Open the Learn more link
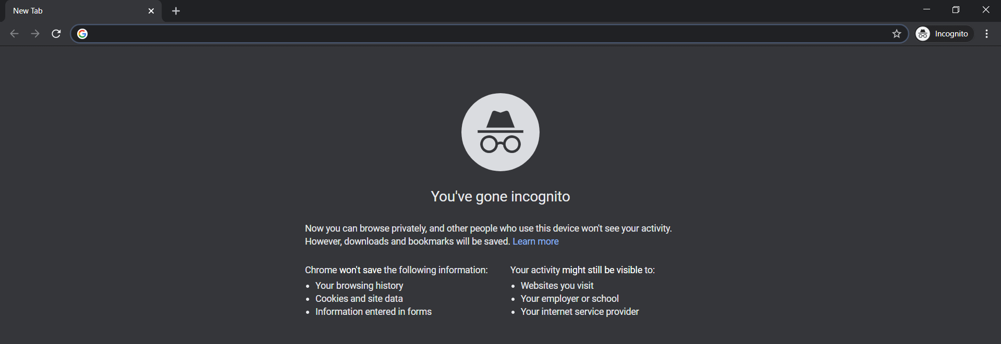 535,241
